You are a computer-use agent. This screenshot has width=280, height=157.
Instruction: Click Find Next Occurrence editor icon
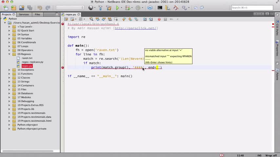click(x=104, y=19)
